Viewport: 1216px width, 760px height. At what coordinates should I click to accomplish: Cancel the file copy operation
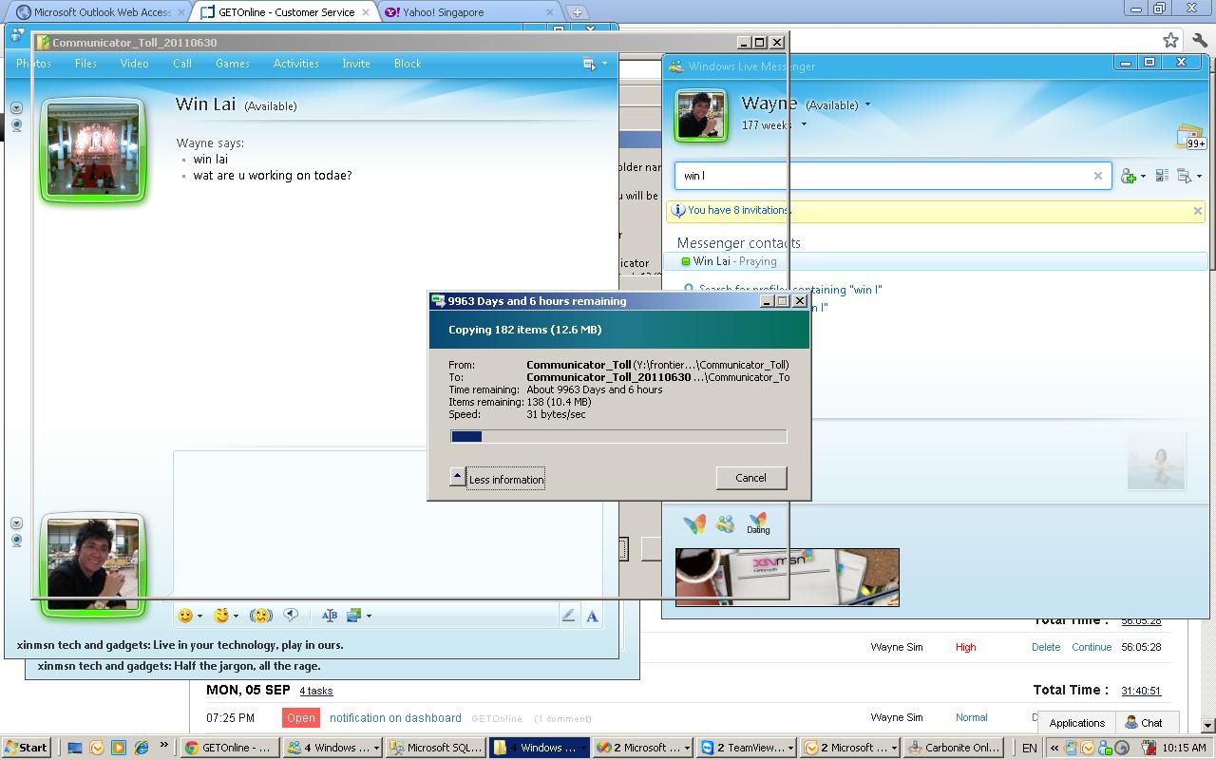click(750, 478)
